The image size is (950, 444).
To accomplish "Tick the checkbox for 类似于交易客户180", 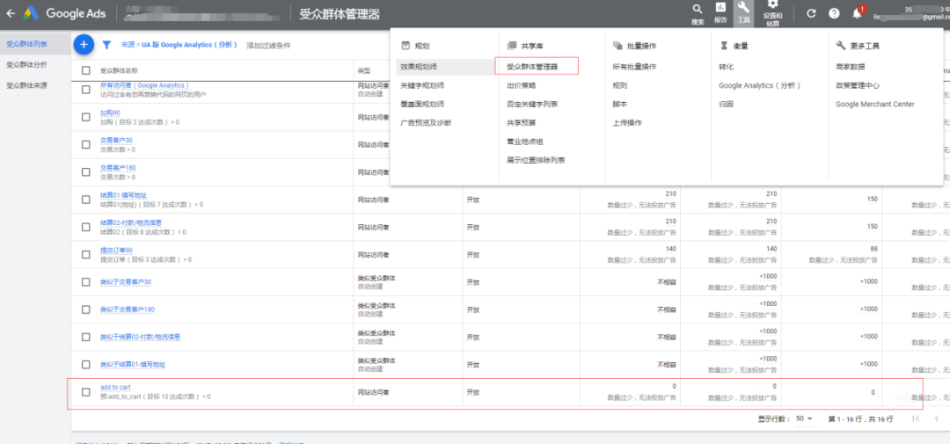I will (85, 309).
